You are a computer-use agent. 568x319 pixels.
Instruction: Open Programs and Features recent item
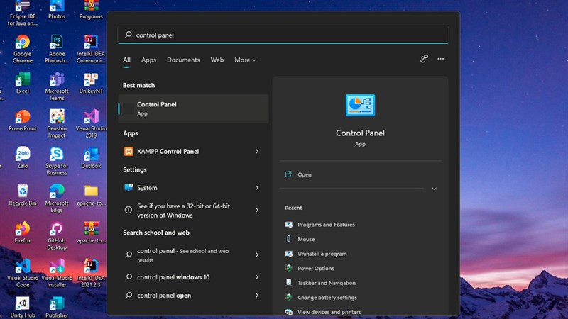point(326,225)
